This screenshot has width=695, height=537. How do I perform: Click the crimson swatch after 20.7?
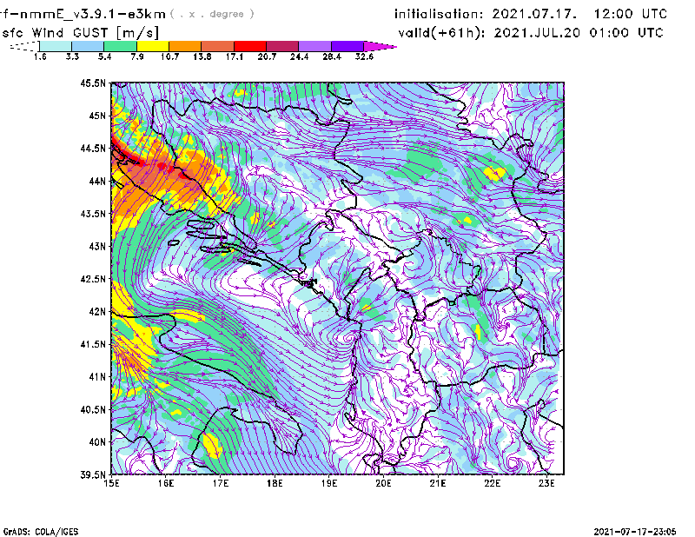coord(282,46)
